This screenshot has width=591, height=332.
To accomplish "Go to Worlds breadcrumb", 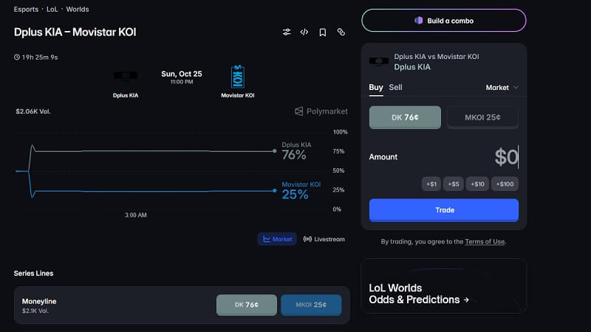I will pos(78,10).
